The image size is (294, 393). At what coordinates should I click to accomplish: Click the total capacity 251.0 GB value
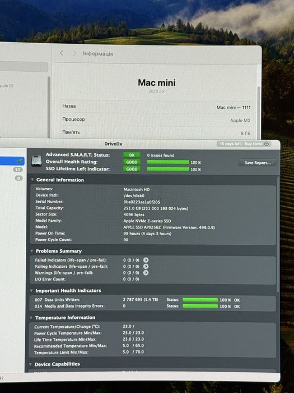point(156,208)
